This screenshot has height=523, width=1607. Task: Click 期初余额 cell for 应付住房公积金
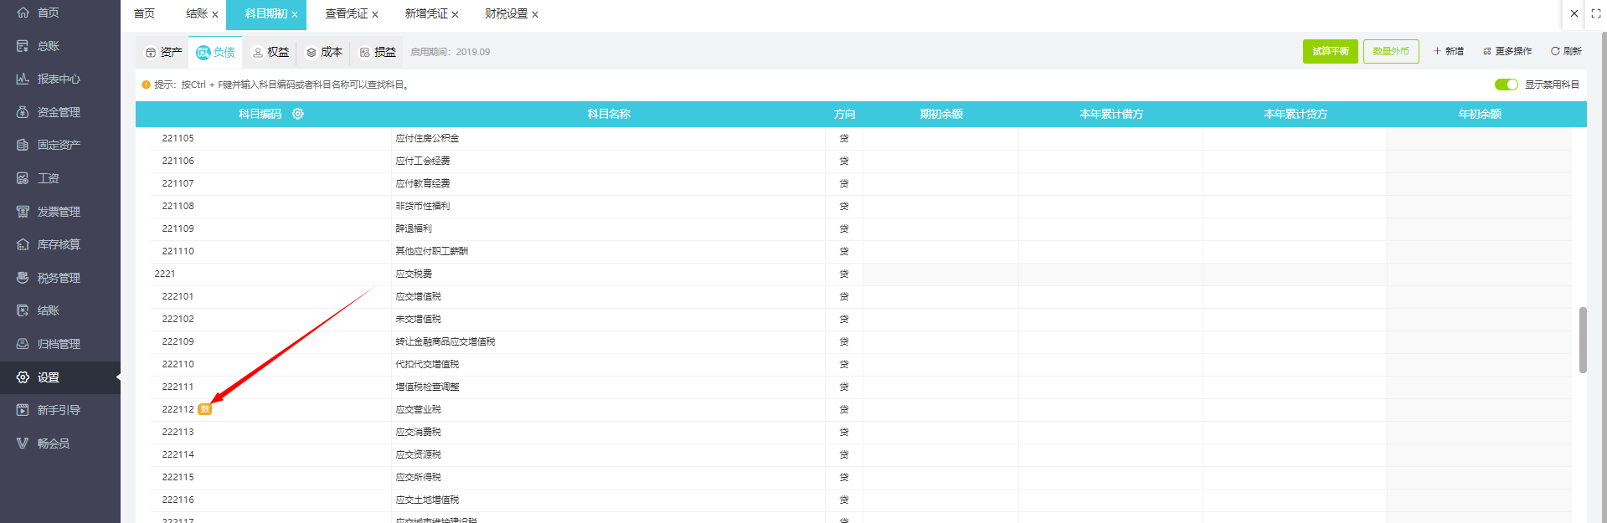click(940, 138)
